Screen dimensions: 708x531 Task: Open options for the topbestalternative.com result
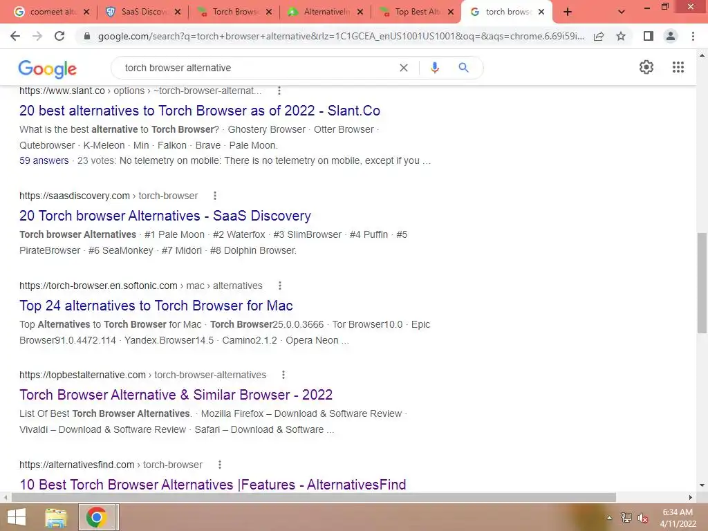coord(283,375)
